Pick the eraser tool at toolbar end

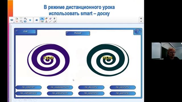point(55,22)
